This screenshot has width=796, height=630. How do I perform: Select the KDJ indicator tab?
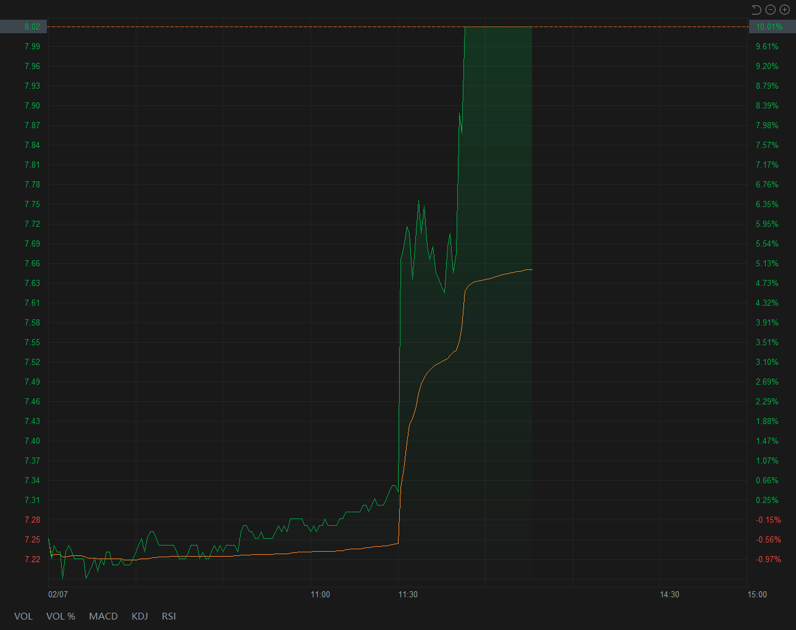[139, 616]
